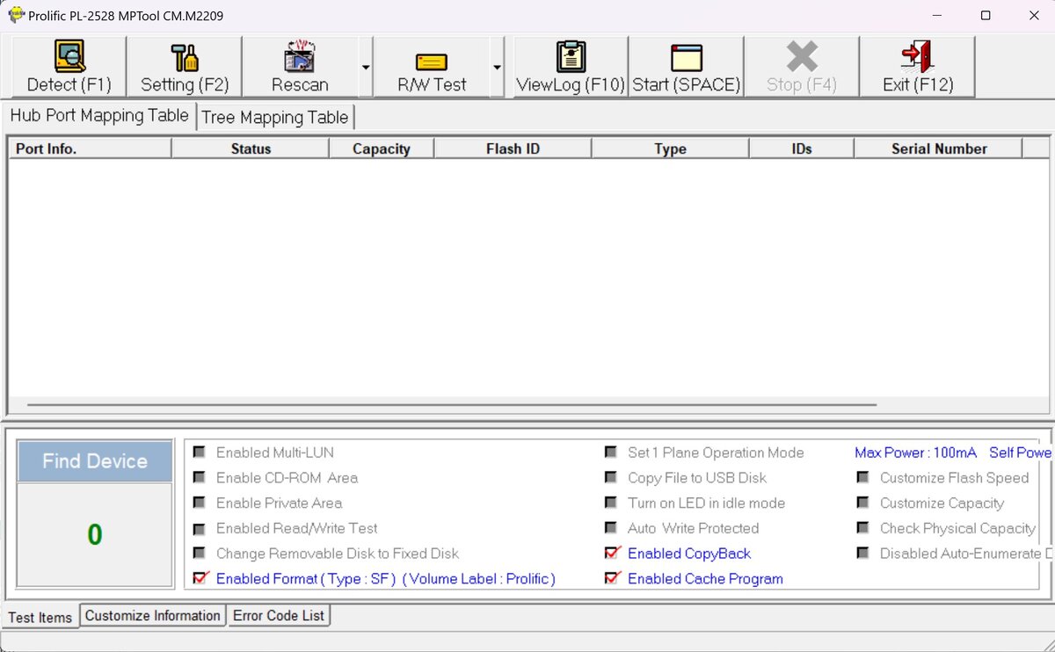Toggle Customize Flash Speed checkbox
The image size is (1055, 652).
coord(863,477)
